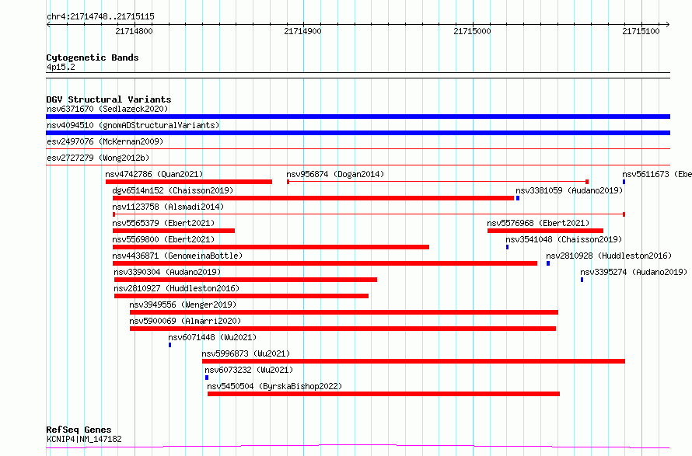692x456 pixels.
Task: Click the thick blue bar under nsv6371670
Action: coord(358,117)
